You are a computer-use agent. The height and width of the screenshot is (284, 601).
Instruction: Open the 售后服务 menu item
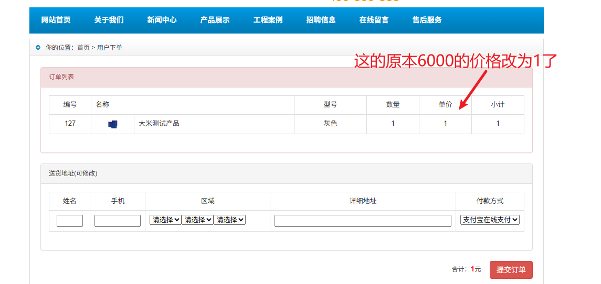click(427, 20)
